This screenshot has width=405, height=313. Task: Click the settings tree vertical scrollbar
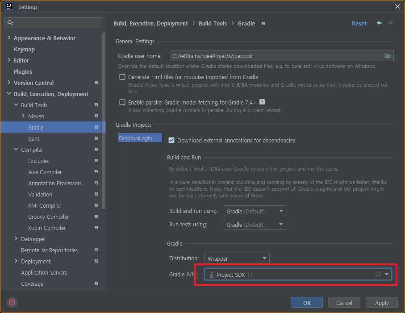tap(104, 121)
